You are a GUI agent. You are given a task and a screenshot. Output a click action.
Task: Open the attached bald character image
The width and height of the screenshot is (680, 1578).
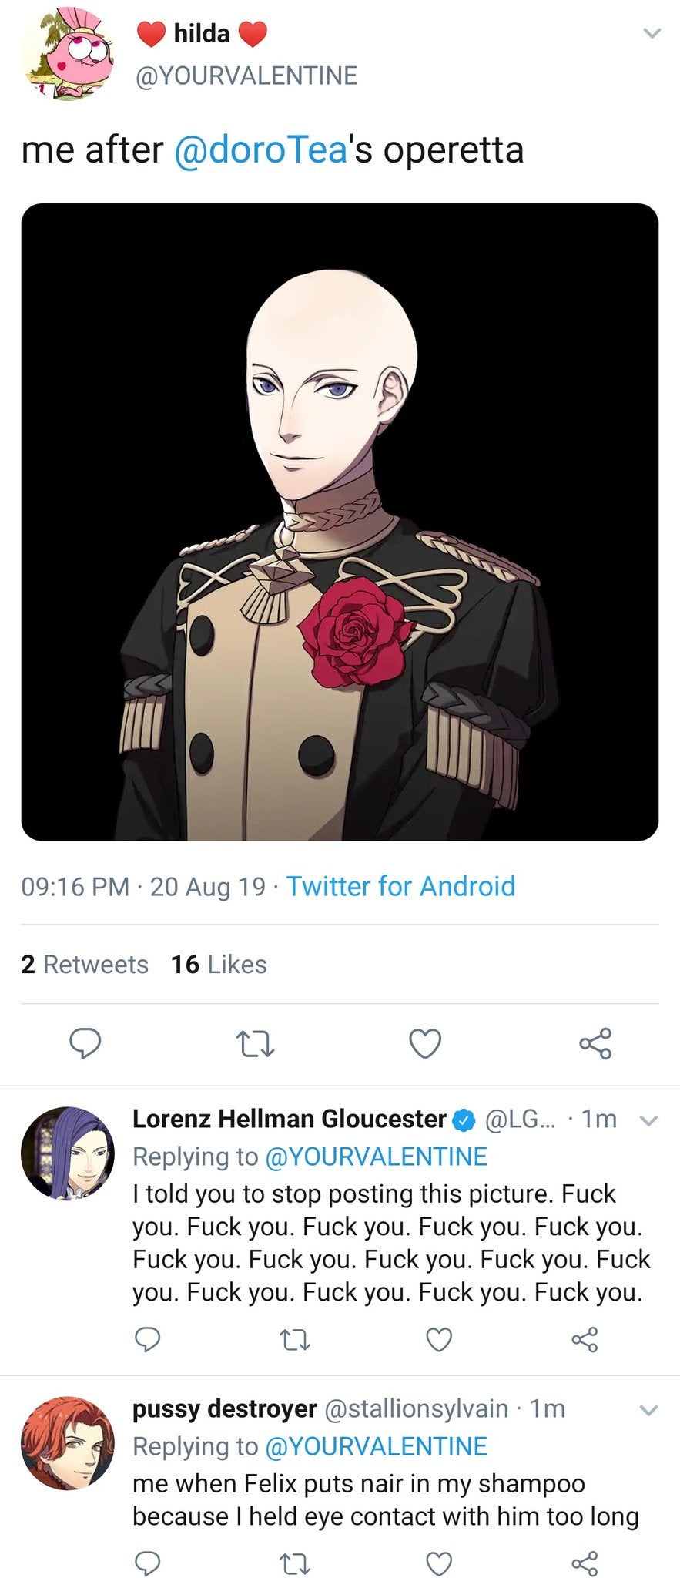(x=340, y=522)
